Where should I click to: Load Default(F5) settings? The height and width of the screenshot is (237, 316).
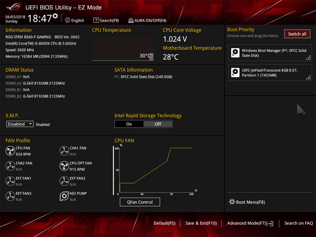165,223
